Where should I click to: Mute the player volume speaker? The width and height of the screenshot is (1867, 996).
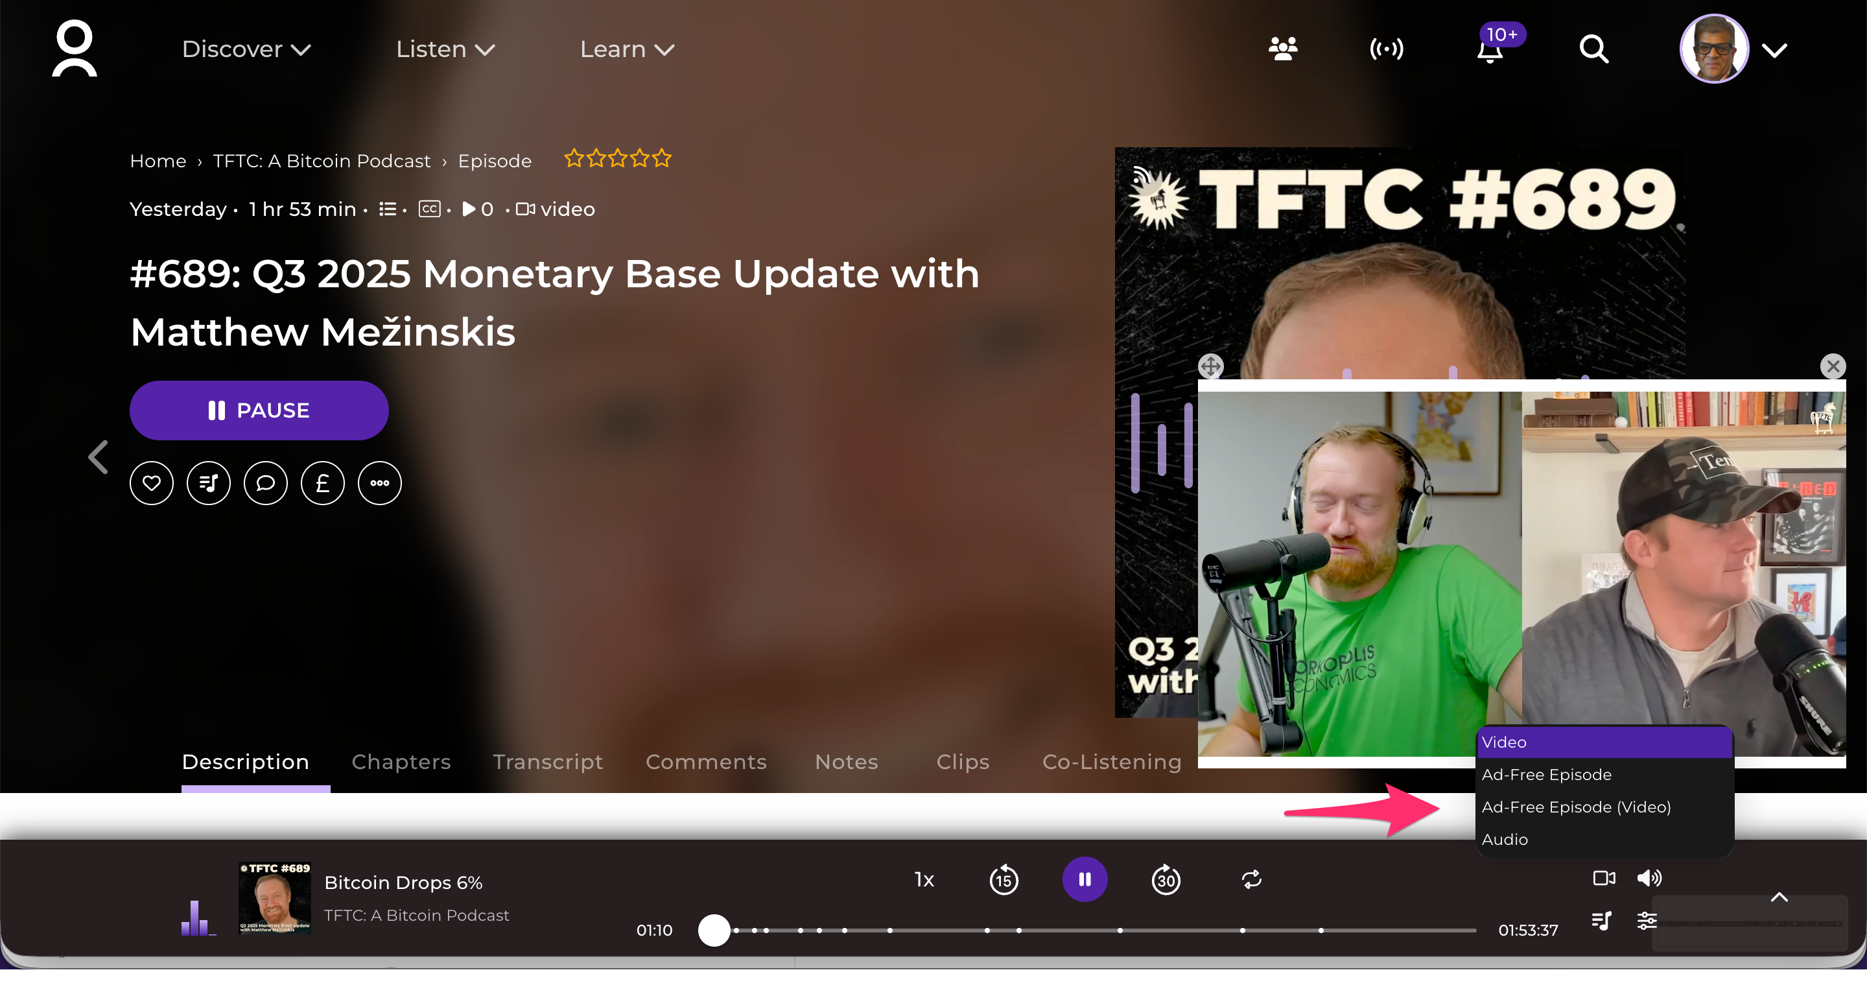[x=1649, y=878]
